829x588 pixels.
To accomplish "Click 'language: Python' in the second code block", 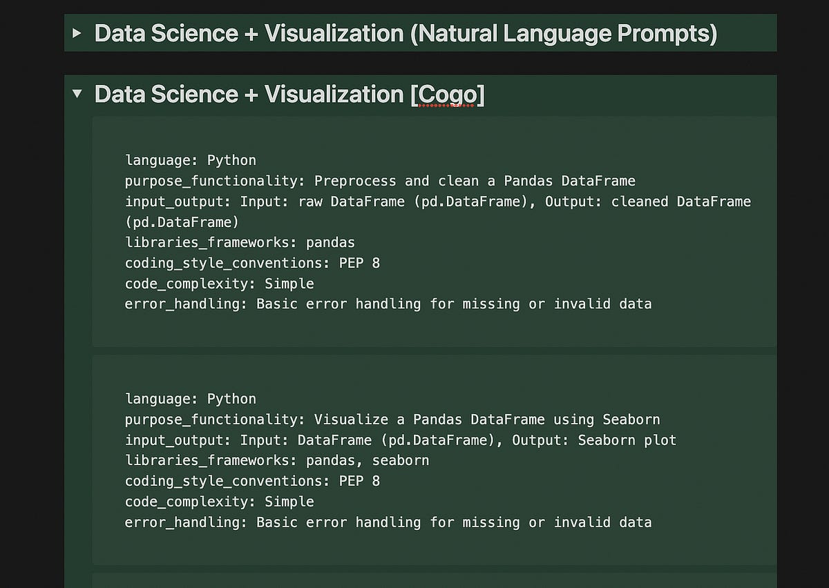I will click(x=191, y=399).
